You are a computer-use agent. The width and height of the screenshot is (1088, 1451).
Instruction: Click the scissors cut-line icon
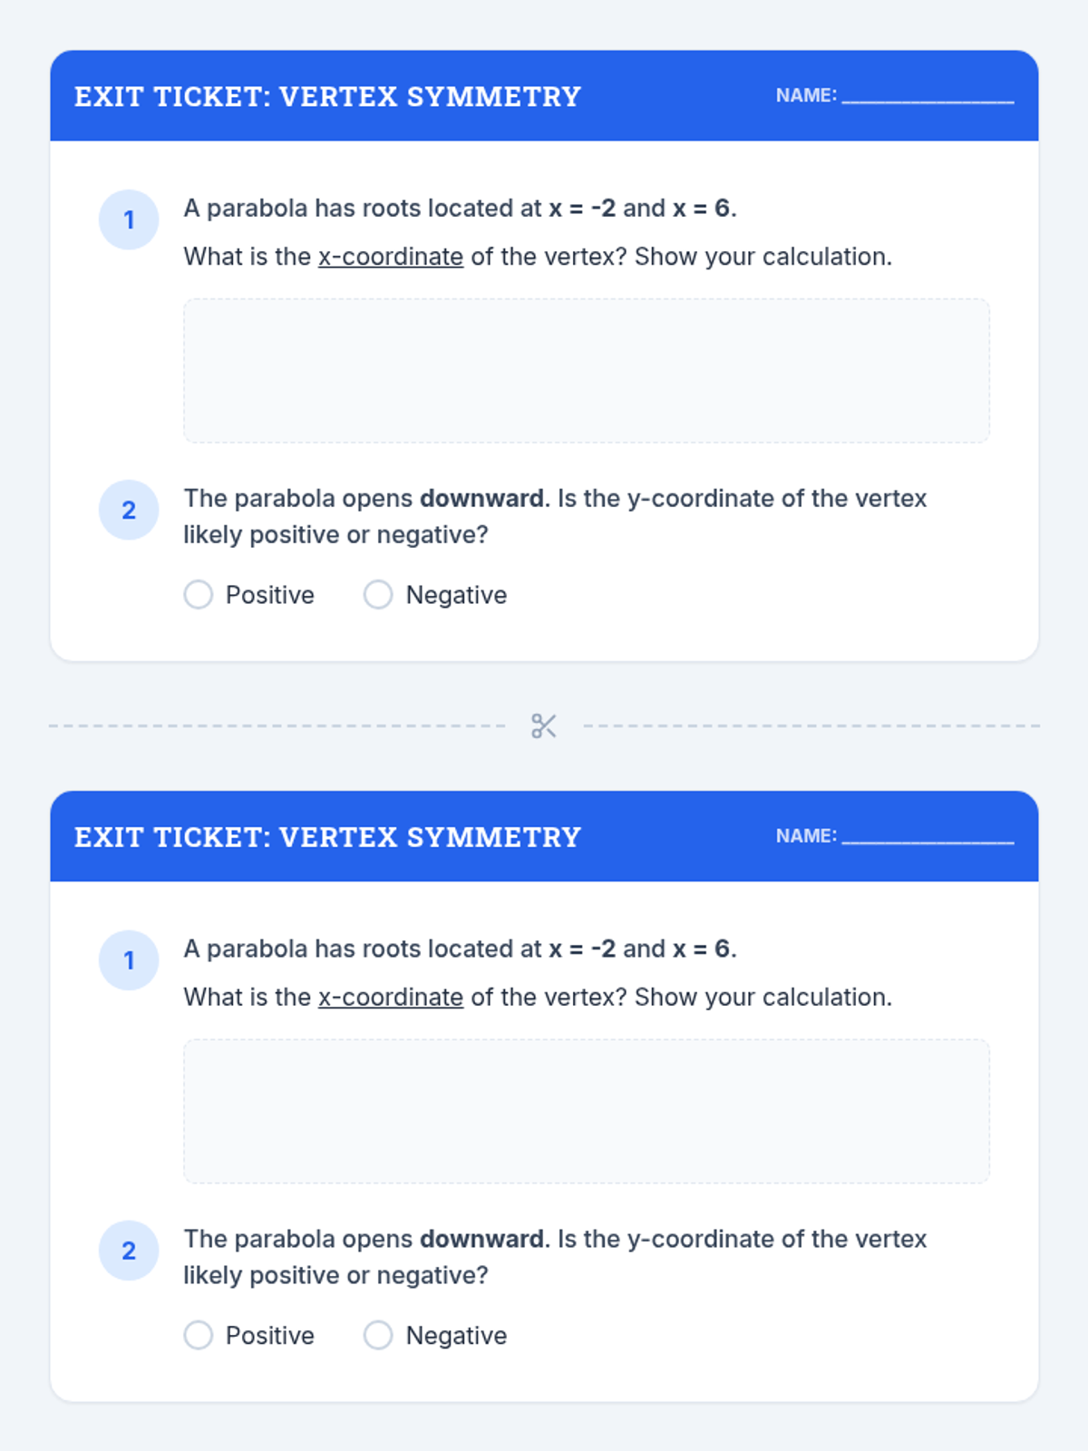[x=544, y=725]
